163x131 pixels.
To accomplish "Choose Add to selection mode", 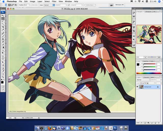I will pos(11,5).
